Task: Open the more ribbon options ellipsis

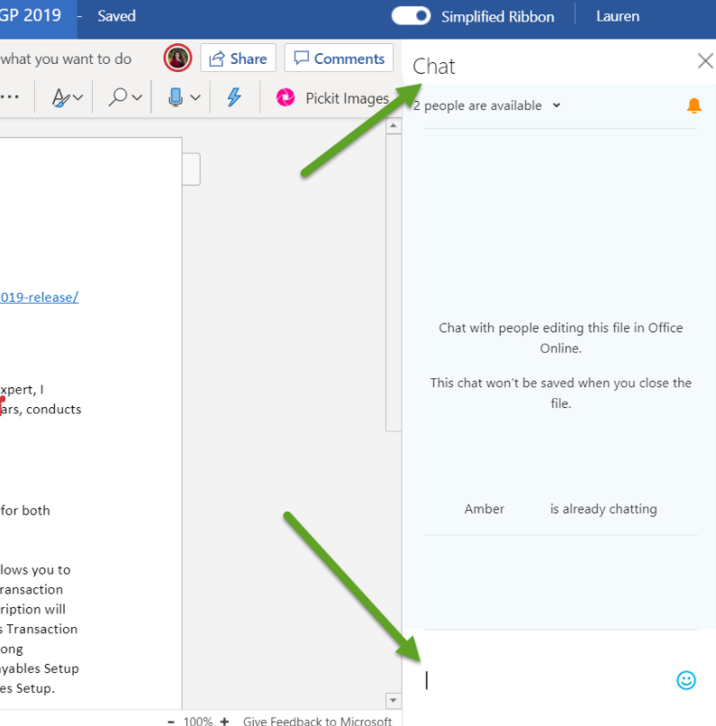Action: 9,97
